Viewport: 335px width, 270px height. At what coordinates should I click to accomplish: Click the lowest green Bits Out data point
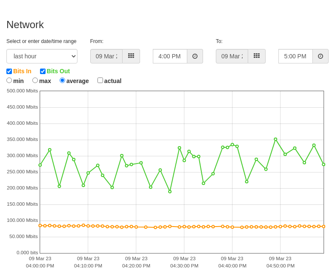click(x=170, y=192)
